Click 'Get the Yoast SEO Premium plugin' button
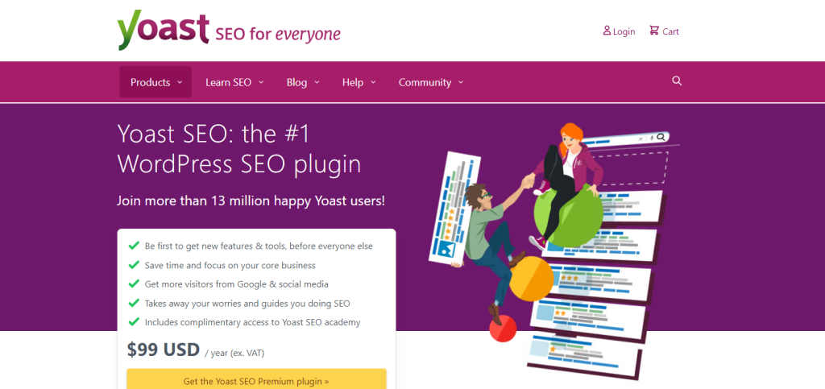Viewport: 825px width, 389px height. [256, 379]
